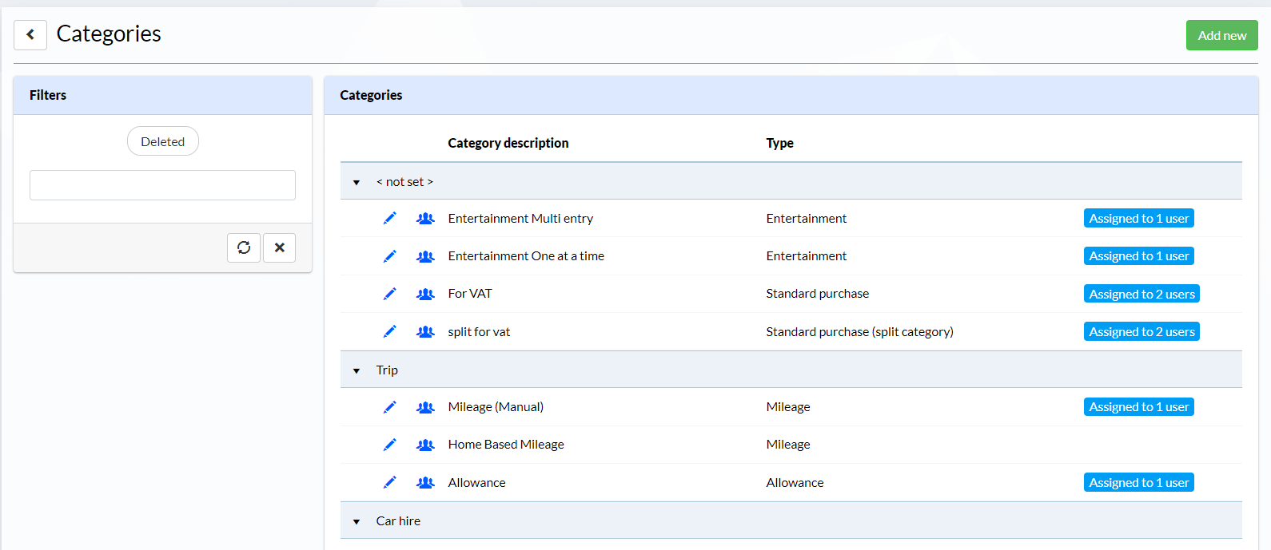
Task: Refresh filters with the reload icon
Action: pyautogui.click(x=244, y=247)
